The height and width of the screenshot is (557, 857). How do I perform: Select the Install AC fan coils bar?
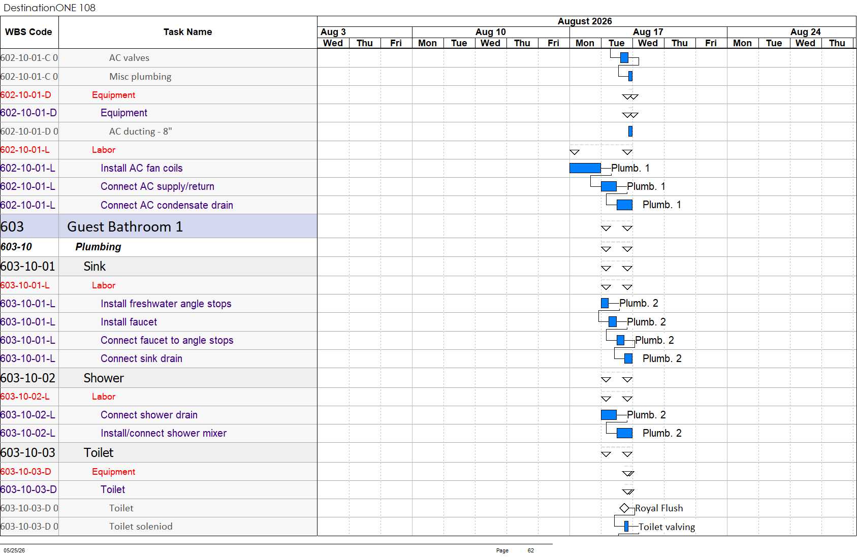(x=585, y=168)
